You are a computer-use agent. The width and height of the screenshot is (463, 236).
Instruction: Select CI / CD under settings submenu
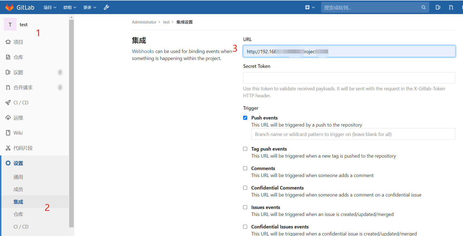tap(21, 227)
